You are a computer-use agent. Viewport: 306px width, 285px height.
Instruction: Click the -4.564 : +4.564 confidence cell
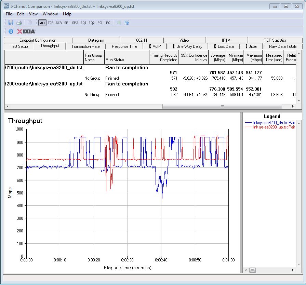195,95
